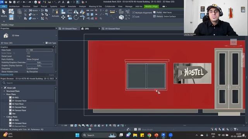Click the Align tool in Modify panel
Screen dimensions: 248x139
(x=63, y=11)
